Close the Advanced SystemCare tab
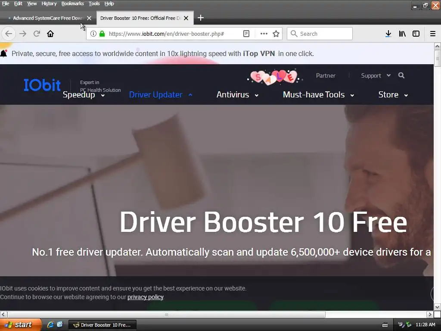Viewport: 441px width, 331px height. [x=89, y=18]
